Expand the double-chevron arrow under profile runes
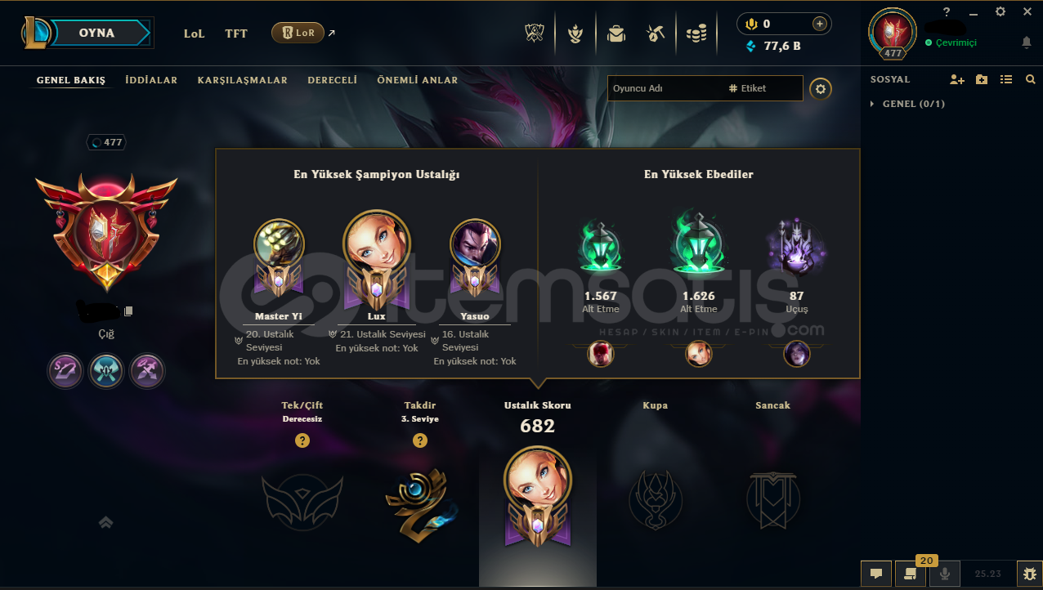This screenshot has height=590, width=1043. 105,522
